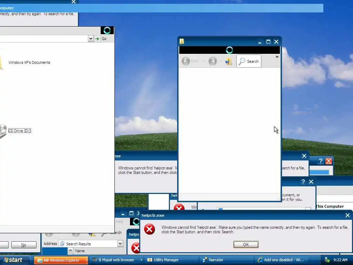
Task: Maximize the Search Results window behind the dialogs
Action: coord(131,213)
